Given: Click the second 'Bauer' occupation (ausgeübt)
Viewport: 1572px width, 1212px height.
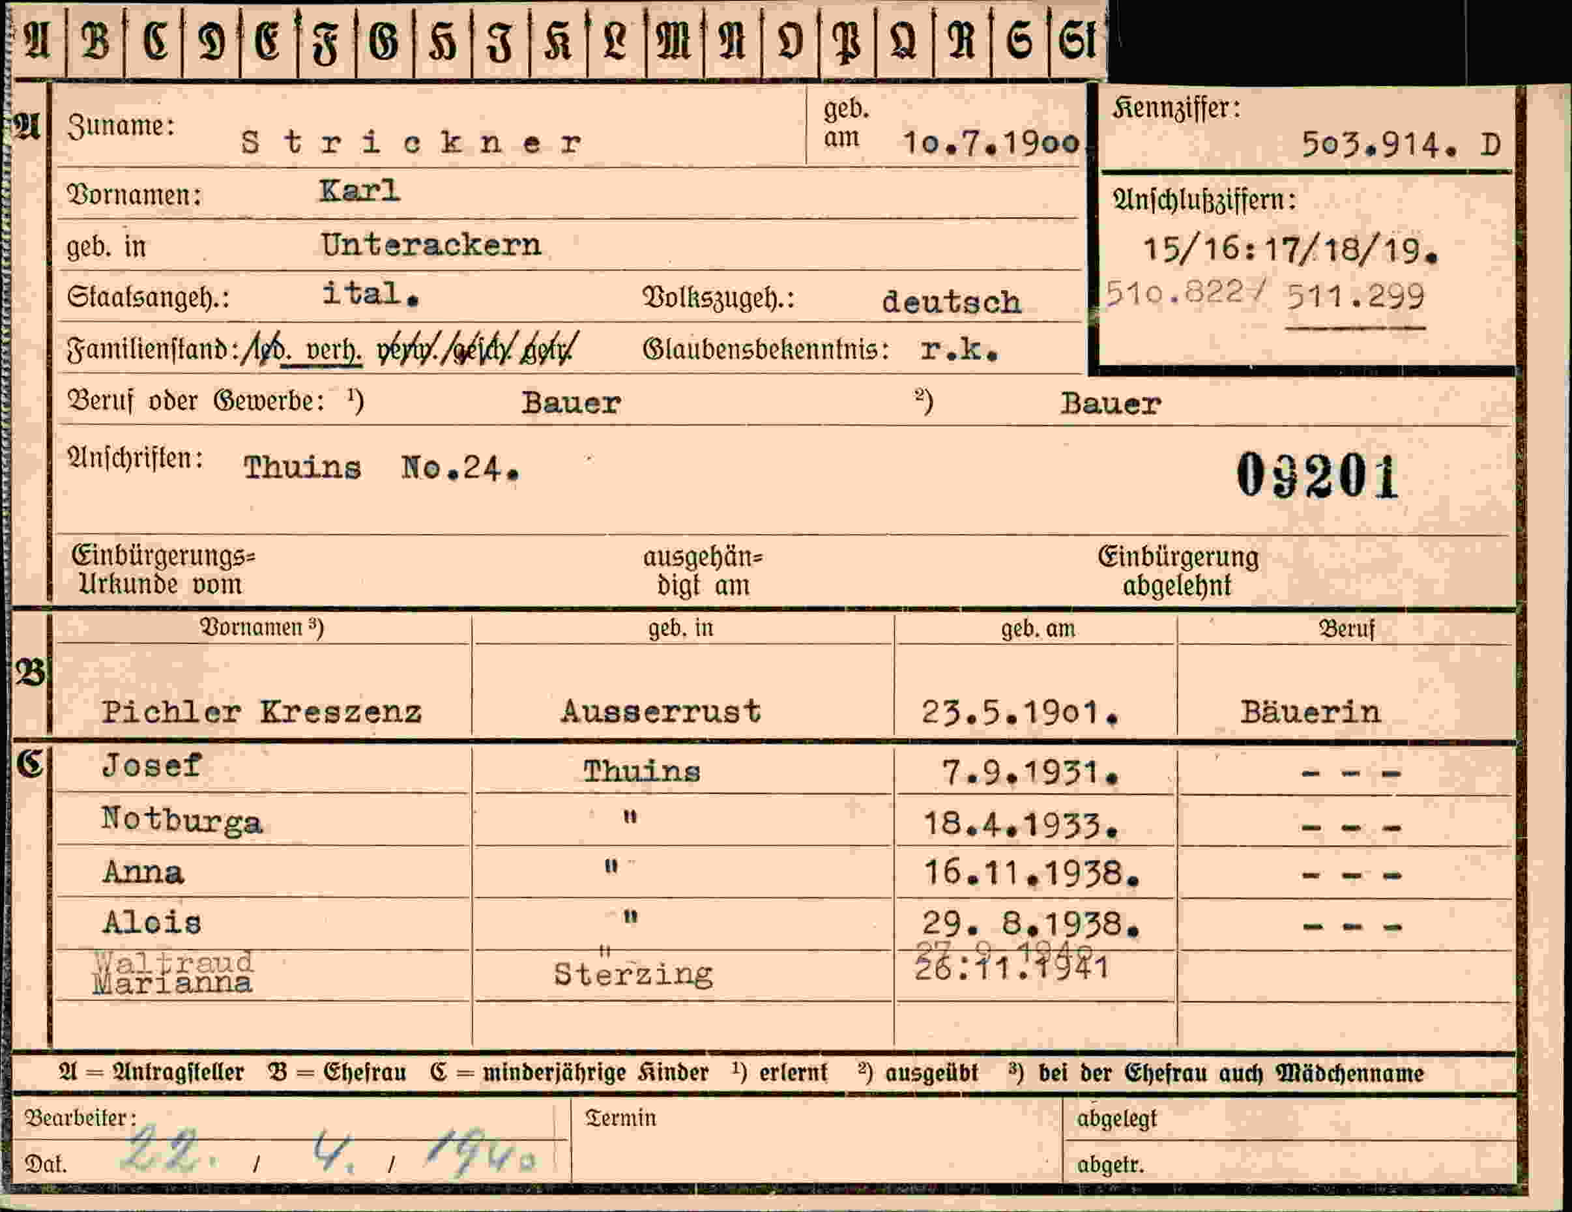Looking at the screenshot, I should pos(1110,403).
